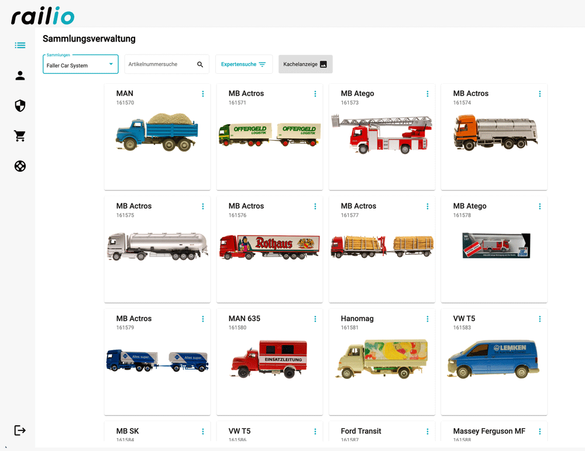
Task: Click red Einsatzleitung truck thumbnail
Action: click(269, 358)
